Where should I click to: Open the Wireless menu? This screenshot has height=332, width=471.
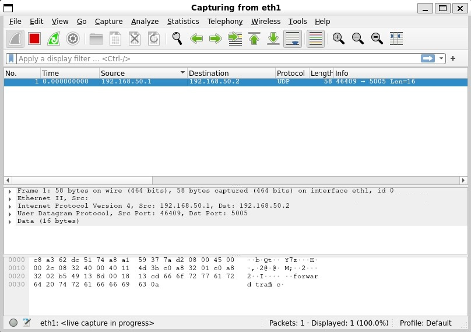click(x=266, y=22)
